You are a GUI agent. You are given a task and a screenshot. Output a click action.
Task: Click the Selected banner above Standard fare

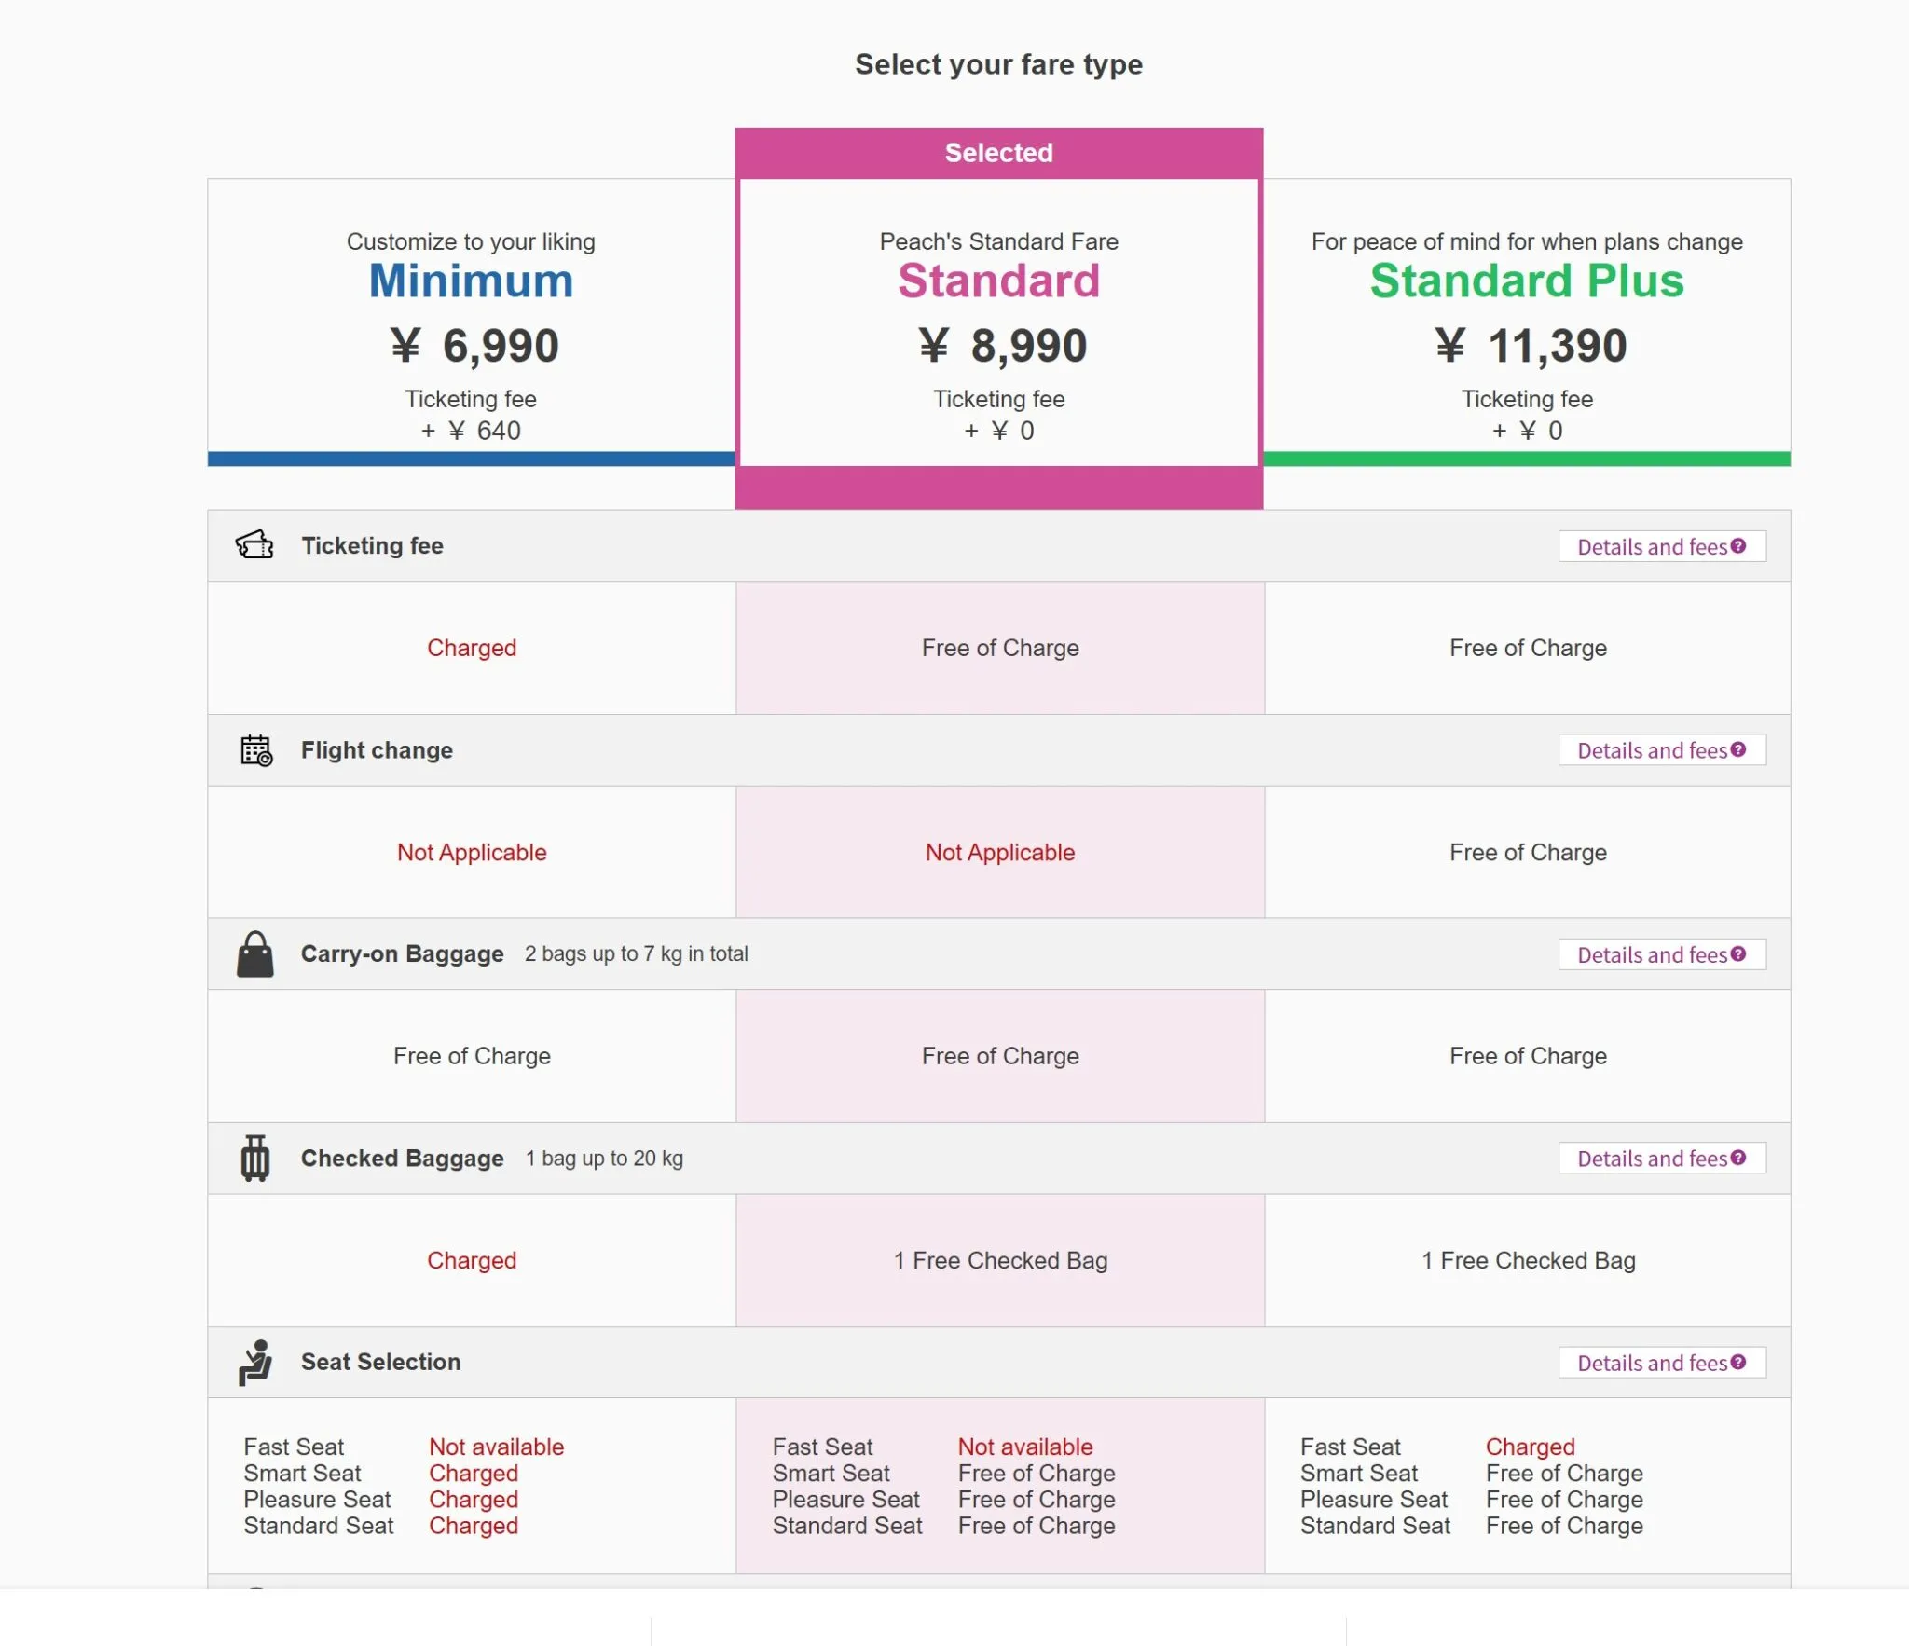[x=998, y=153]
